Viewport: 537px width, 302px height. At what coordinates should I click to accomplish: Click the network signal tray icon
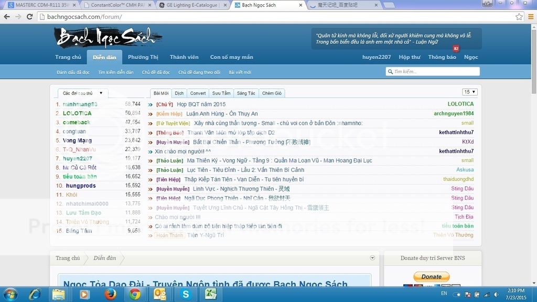(x=487, y=295)
